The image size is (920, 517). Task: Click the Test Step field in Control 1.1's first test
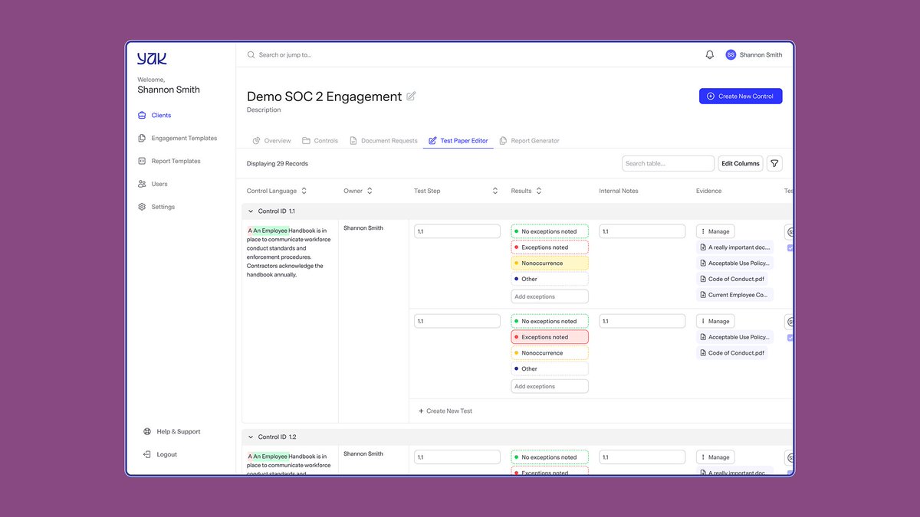[457, 231]
